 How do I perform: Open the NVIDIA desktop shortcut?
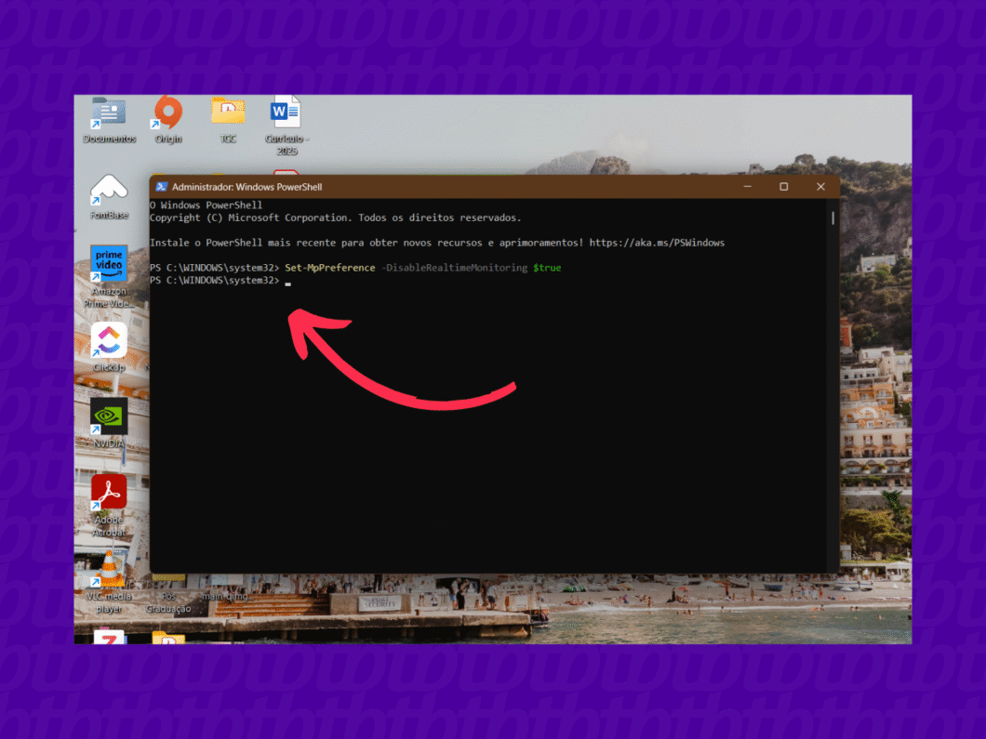pos(109,423)
